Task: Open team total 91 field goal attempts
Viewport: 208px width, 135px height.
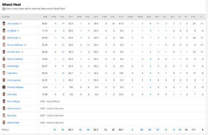Action: pos(63,130)
